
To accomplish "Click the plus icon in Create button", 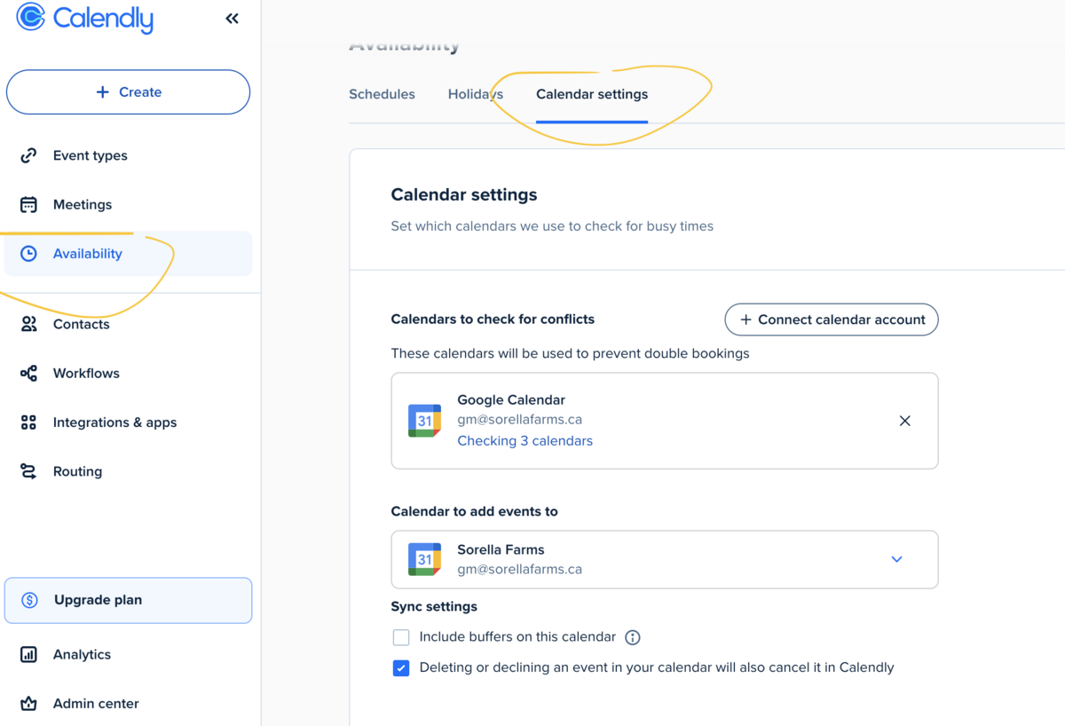I will (103, 92).
